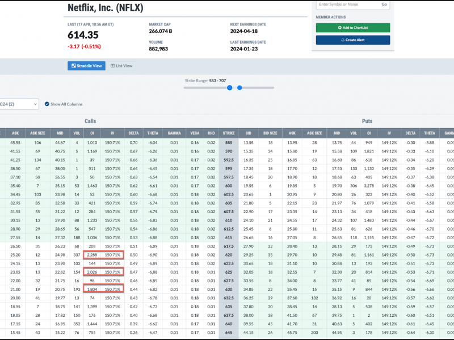This screenshot has height=340, width=454.
Task: Click call open interest value 2,288
Action: point(92,255)
